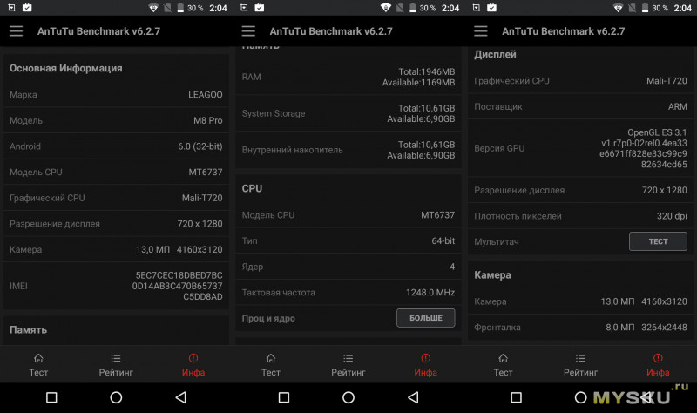697x413 pixels.
Task: Tap the clipboard notification icon, left status bar
Action: point(27,7)
